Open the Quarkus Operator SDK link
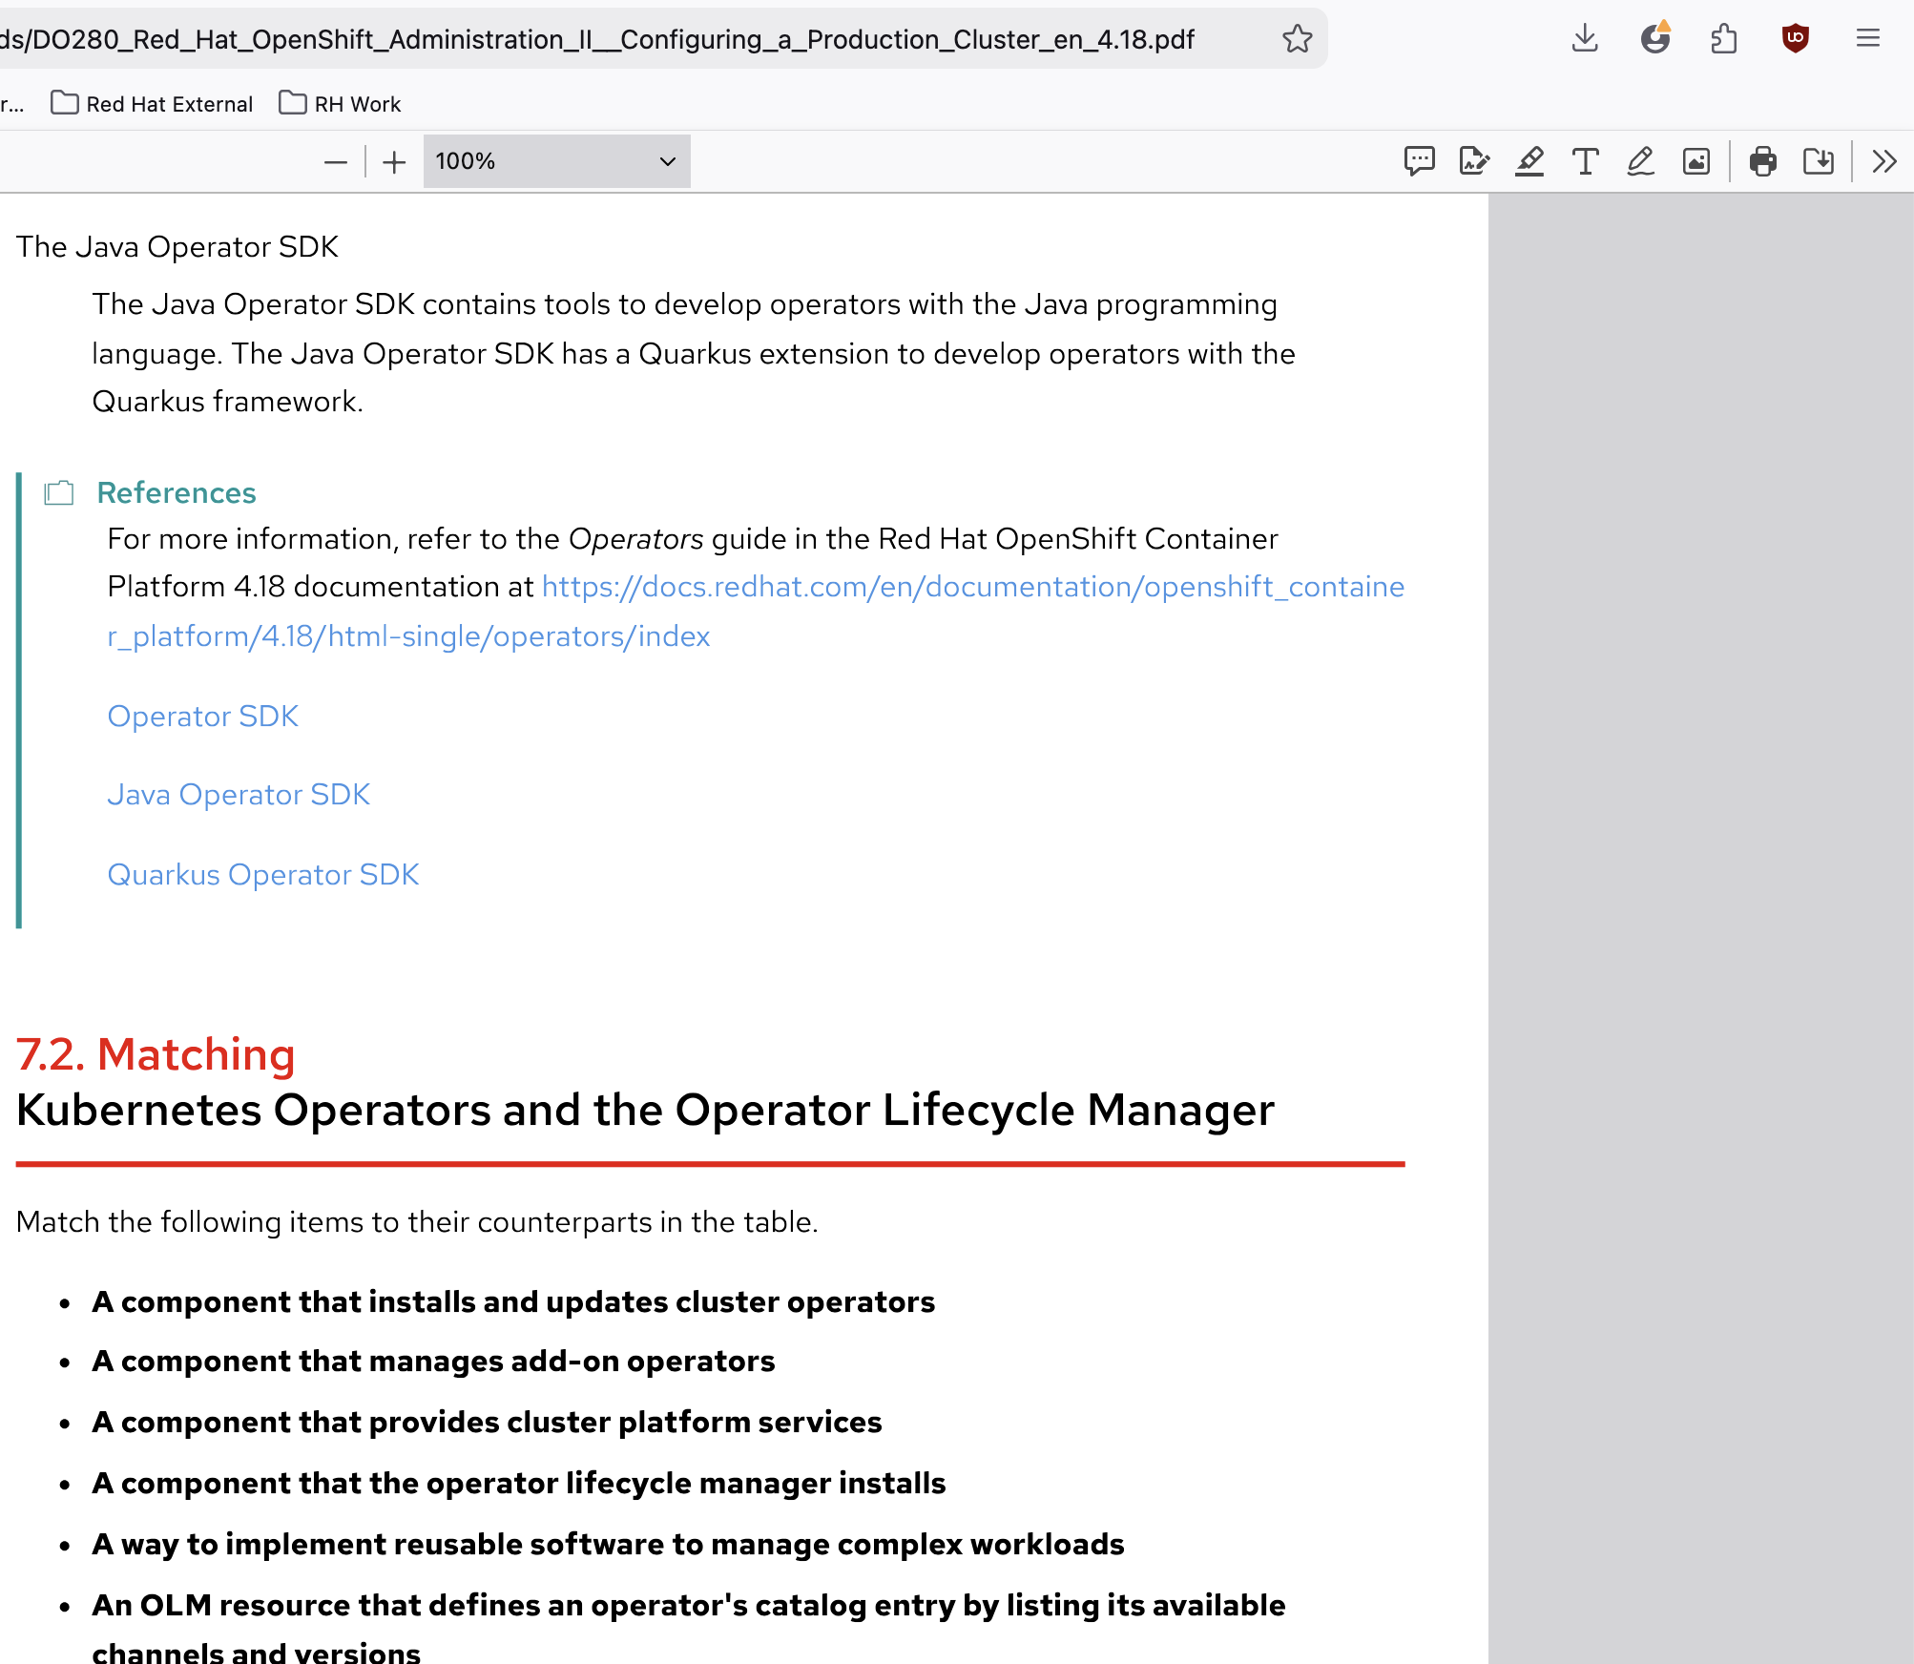Screen dimensions: 1914x1664 click(263, 875)
